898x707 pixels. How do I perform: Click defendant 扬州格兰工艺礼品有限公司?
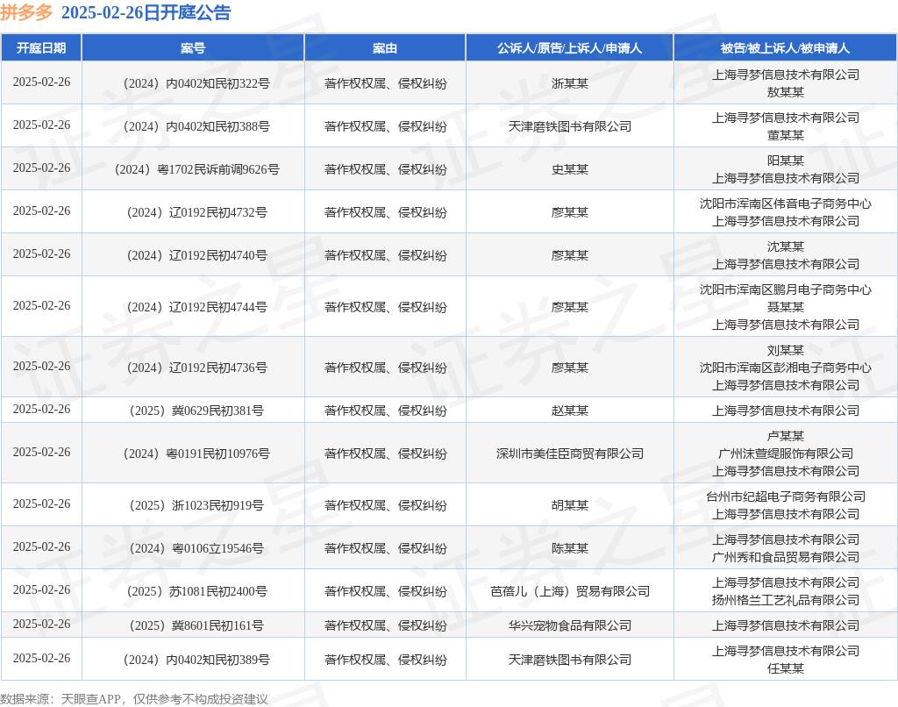[786, 599]
